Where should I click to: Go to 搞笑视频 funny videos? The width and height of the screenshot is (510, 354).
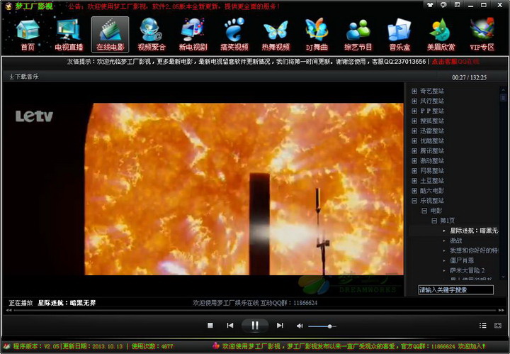[234, 33]
